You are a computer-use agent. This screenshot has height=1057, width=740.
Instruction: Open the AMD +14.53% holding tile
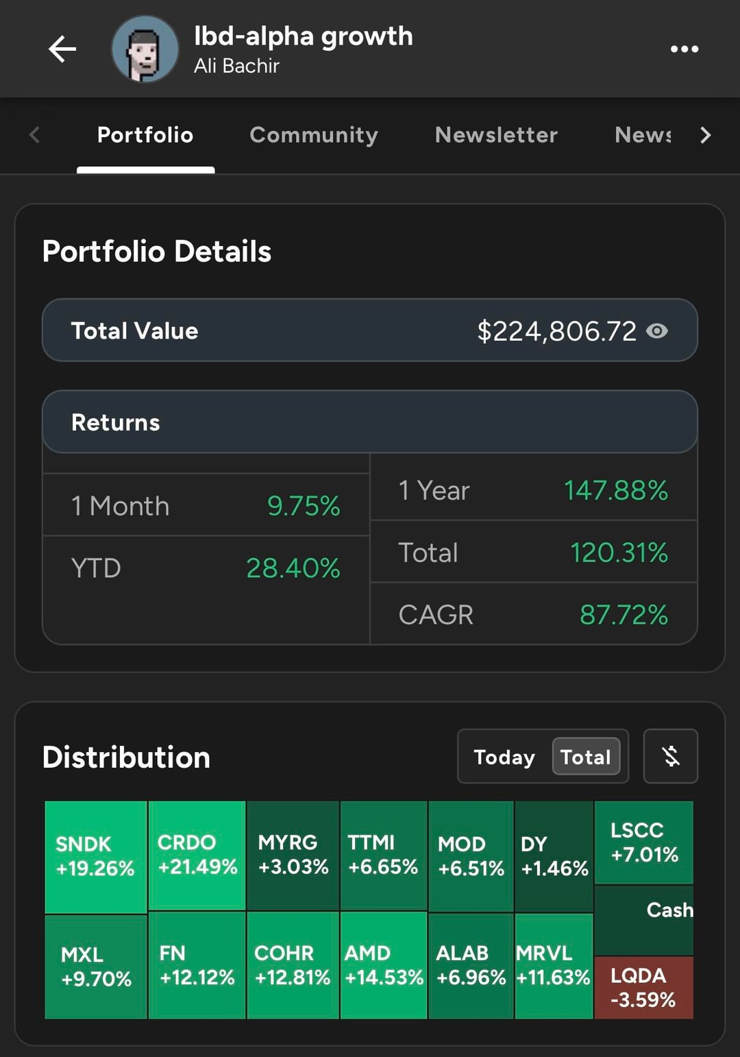(384, 965)
